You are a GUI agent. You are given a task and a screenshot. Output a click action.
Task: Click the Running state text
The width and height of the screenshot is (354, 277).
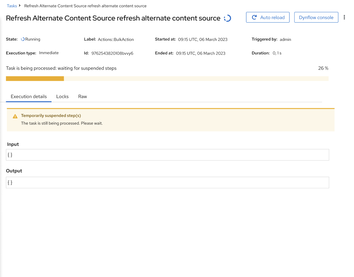click(x=33, y=39)
